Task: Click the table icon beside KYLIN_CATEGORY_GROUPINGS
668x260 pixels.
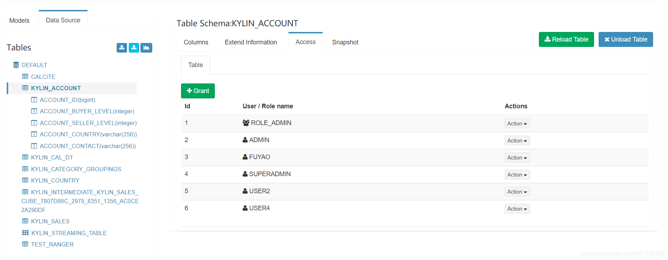Action: (25, 169)
